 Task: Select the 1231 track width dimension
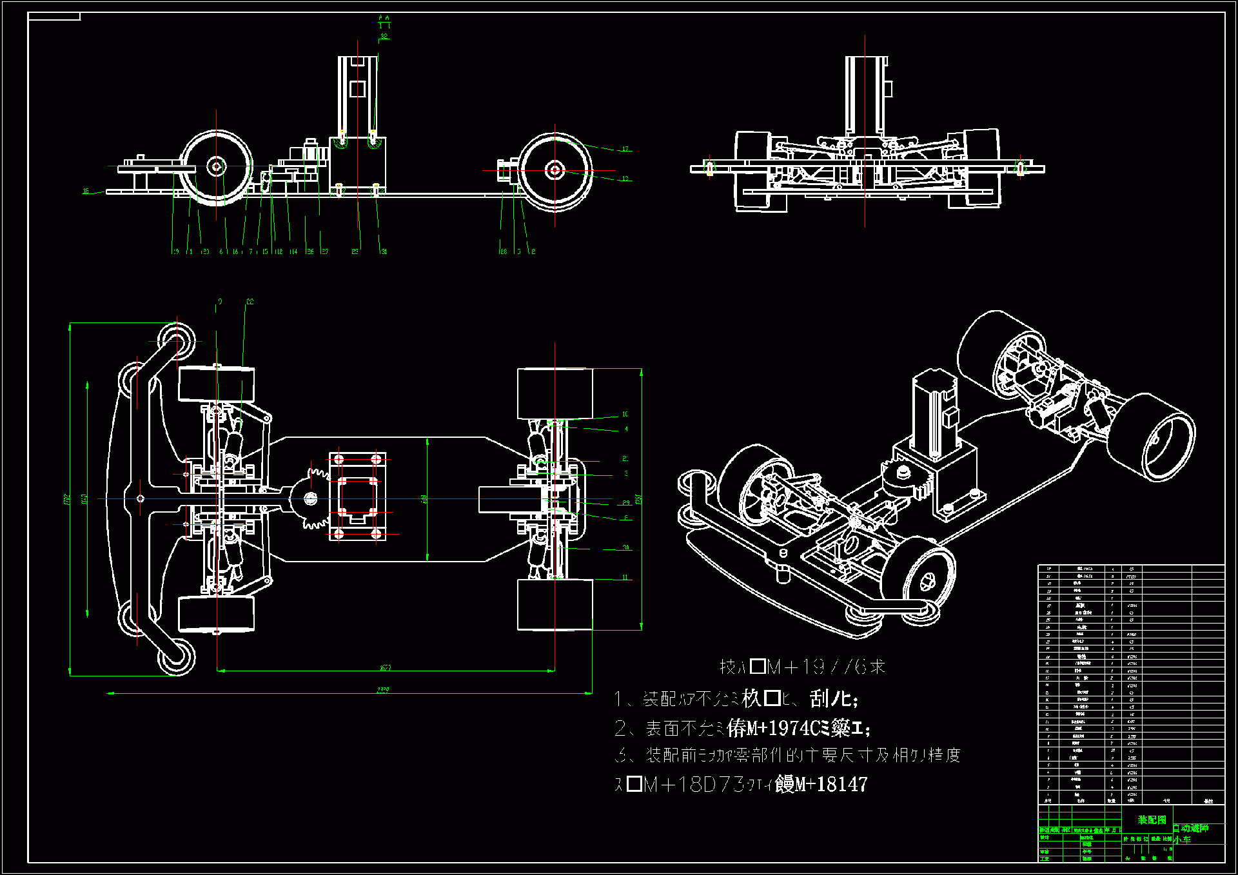coord(638,499)
